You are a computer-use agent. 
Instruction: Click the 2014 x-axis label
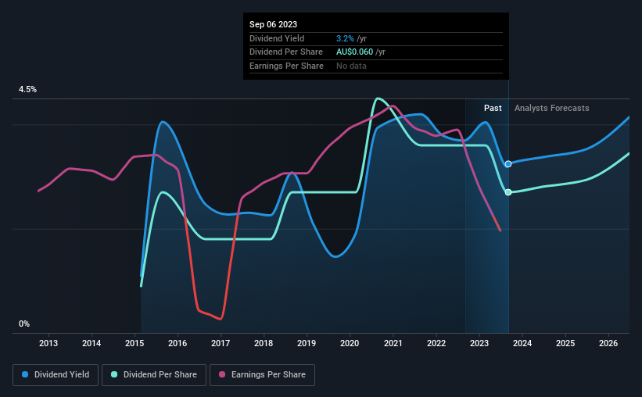click(x=91, y=343)
